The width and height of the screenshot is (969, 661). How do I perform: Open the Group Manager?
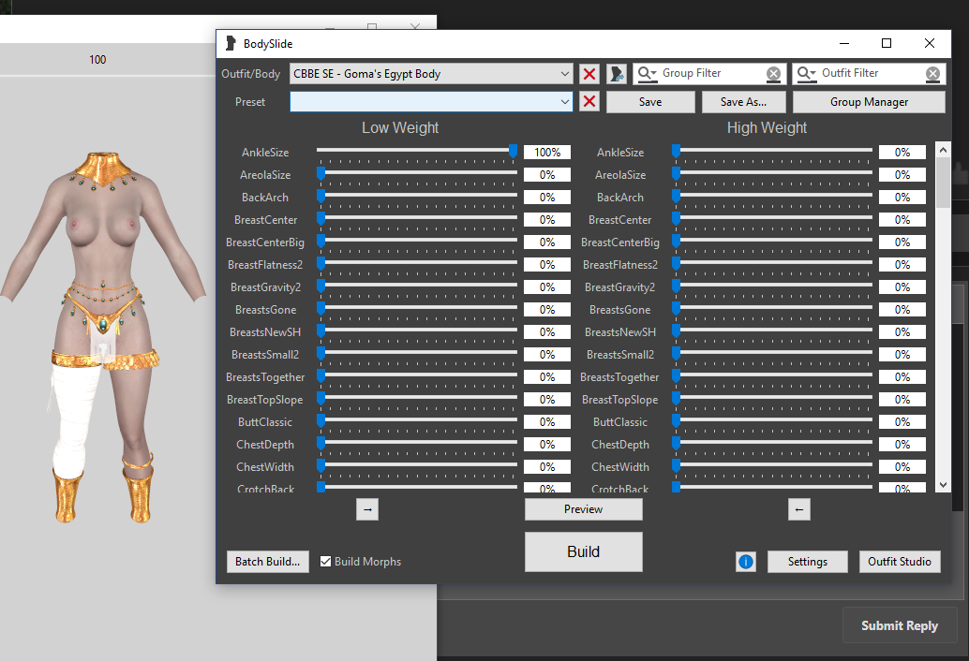[x=869, y=102]
